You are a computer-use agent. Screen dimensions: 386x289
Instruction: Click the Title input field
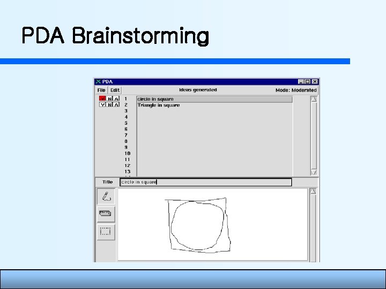click(206, 182)
